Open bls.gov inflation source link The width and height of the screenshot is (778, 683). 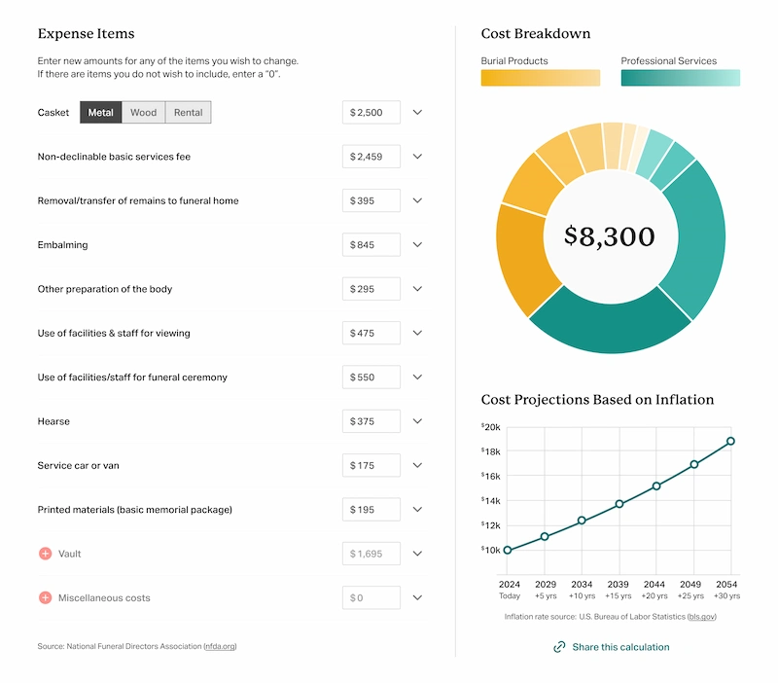click(x=700, y=617)
